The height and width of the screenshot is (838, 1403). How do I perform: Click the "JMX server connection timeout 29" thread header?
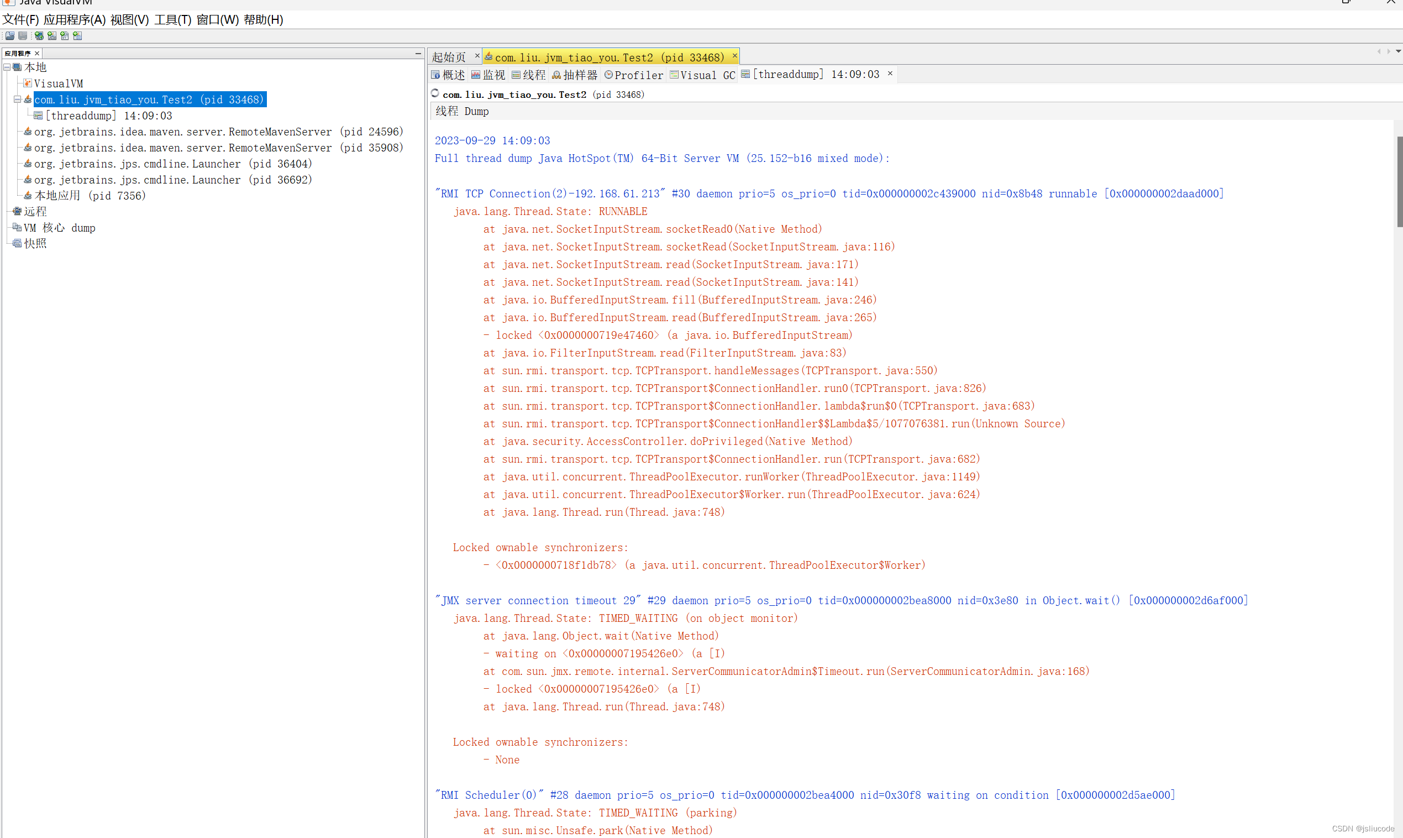pos(842,600)
